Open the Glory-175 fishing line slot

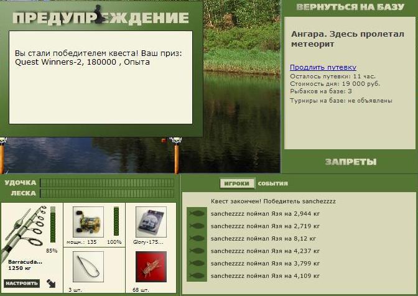point(151,221)
